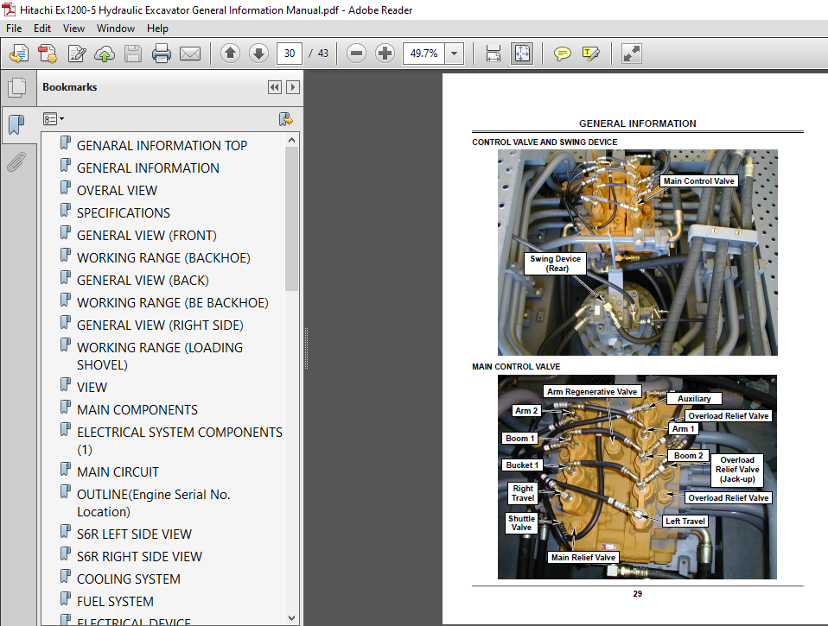Open the Page Thumbnails panel icon

[x=17, y=87]
